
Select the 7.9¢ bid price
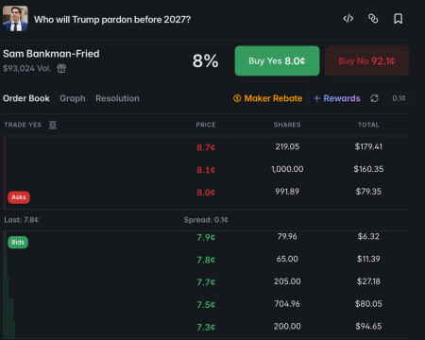coord(206,237)
